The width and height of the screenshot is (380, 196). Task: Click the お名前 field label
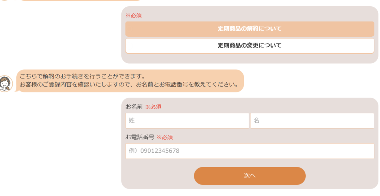pos(134,107)
